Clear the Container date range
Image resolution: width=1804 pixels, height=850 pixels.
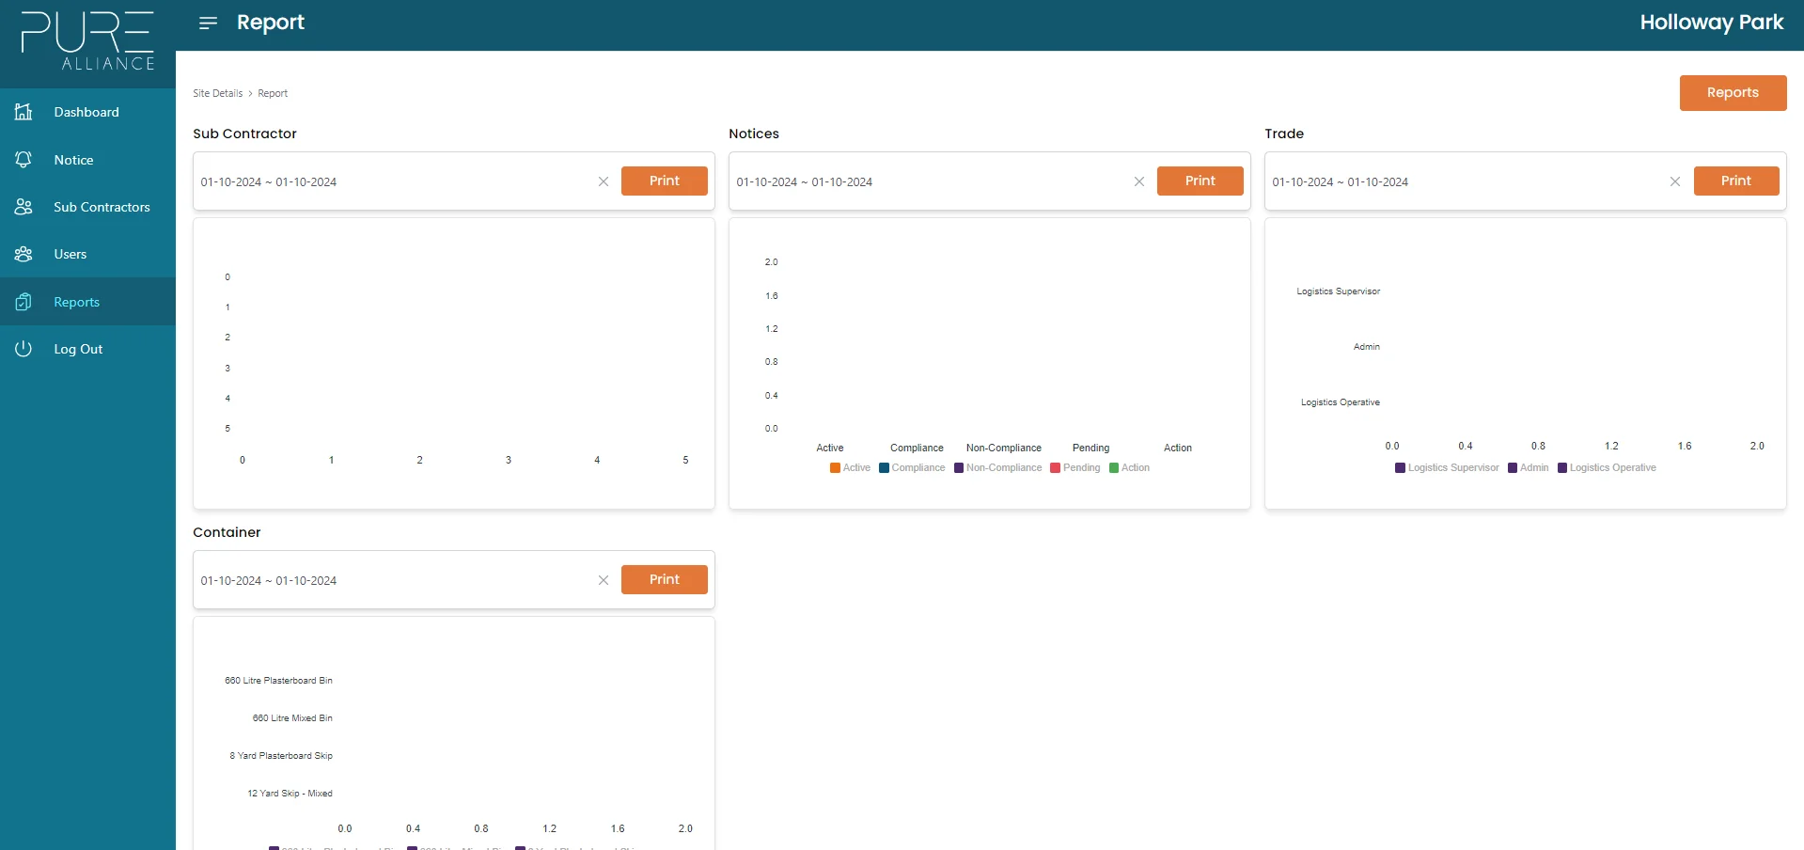[x=604, y=580]
